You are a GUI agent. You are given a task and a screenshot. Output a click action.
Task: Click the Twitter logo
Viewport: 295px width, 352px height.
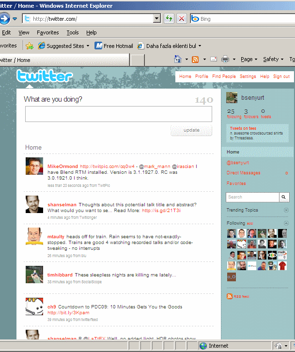45,76
